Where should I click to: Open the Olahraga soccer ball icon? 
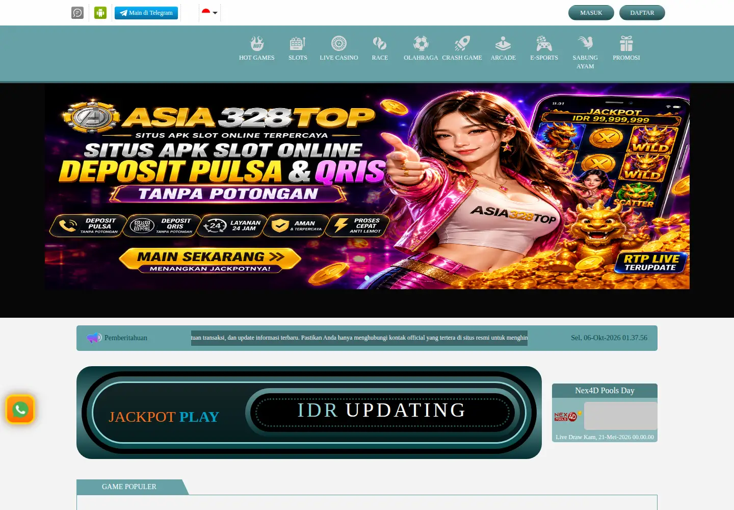tap(421, 43)
